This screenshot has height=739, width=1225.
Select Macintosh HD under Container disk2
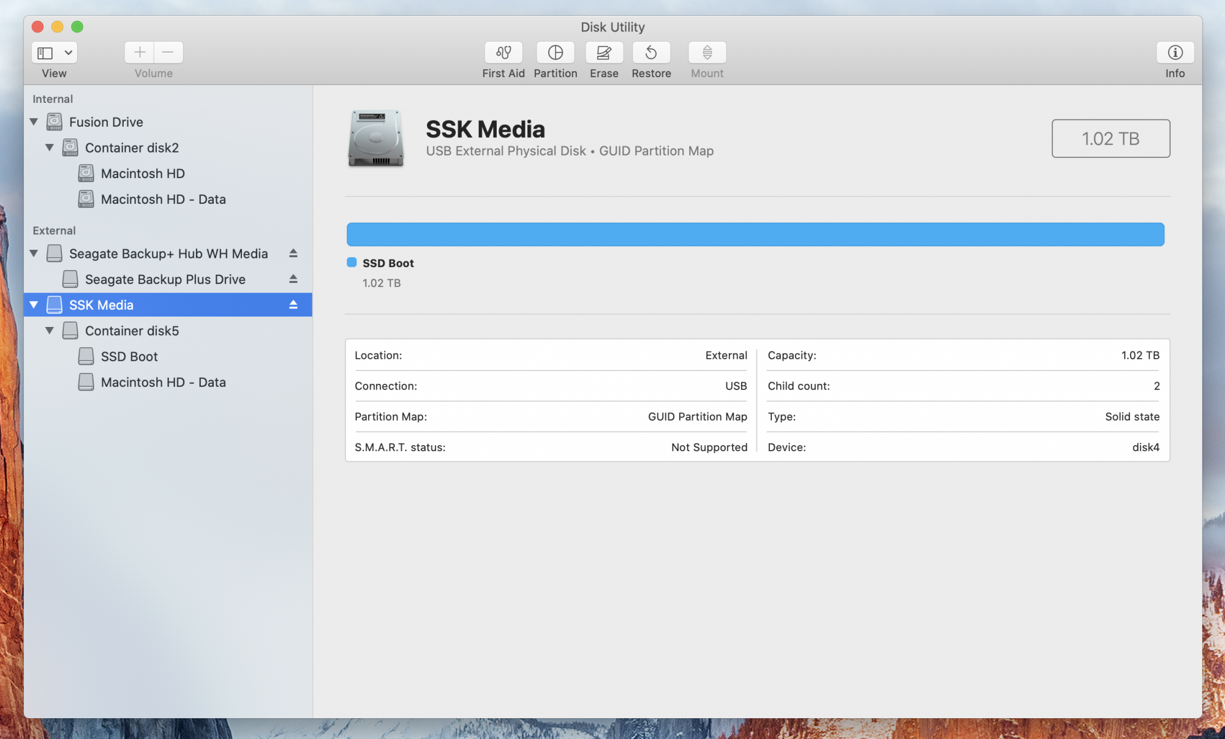click(x=168, y=173)
